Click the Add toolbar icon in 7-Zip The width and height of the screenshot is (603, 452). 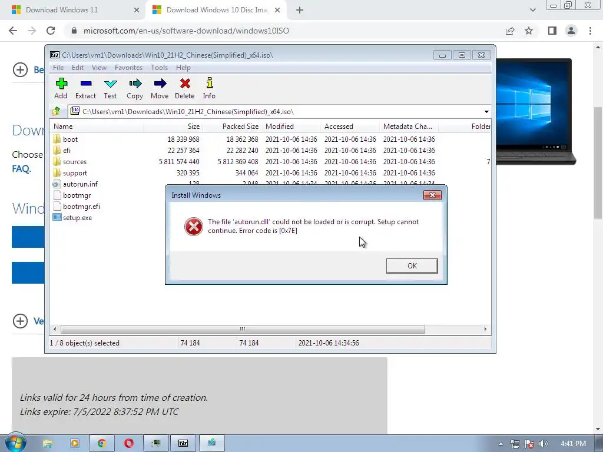61,88
